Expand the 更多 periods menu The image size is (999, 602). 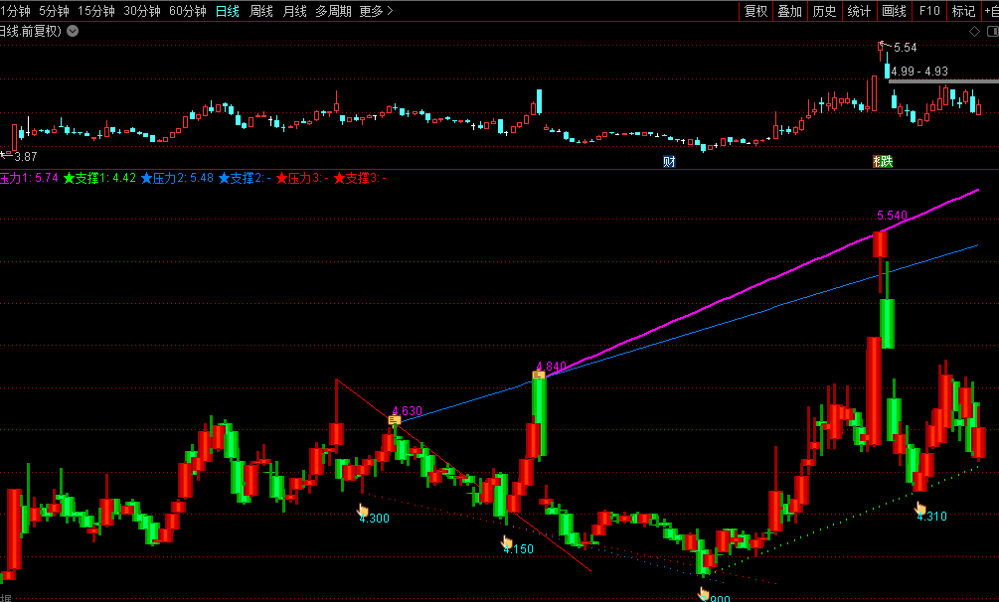(x=376, y=11)
